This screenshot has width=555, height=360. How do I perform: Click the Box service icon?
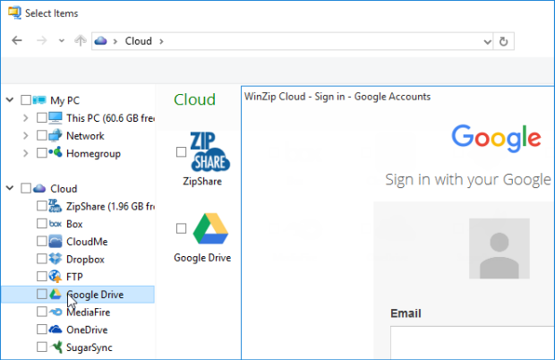(55, 224)
